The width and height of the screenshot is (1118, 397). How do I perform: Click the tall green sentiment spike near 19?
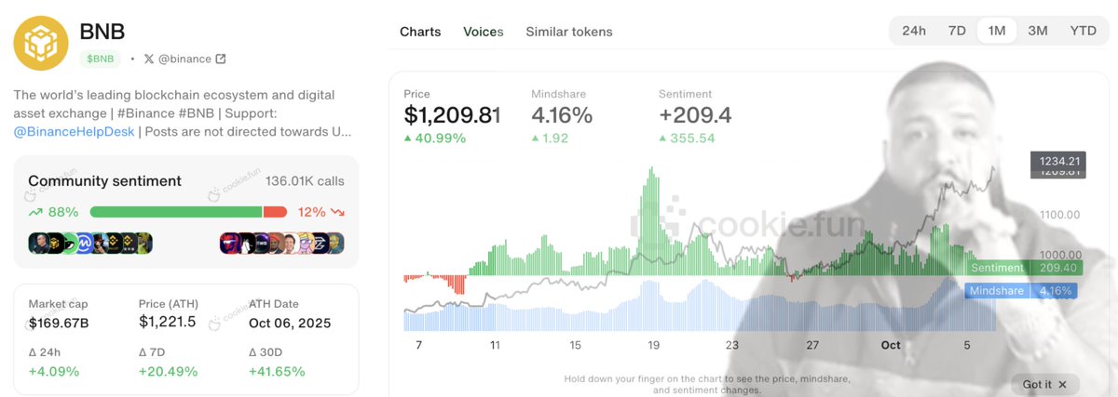coord(650,221)
